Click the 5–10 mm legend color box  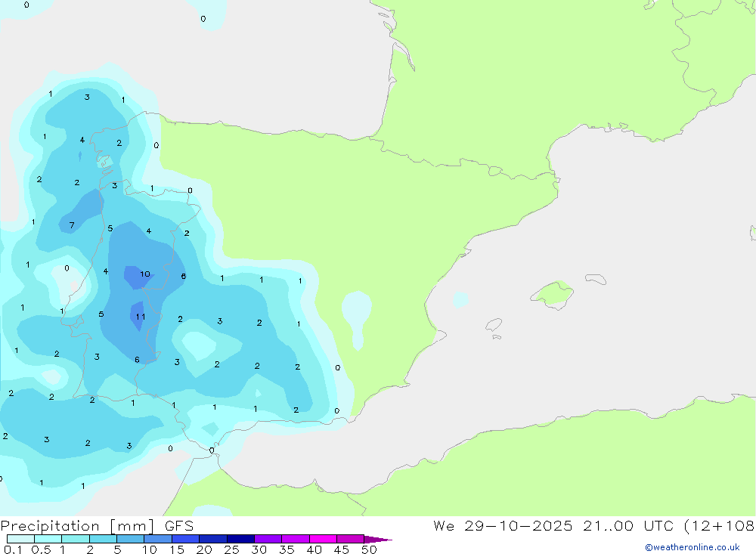pos(131,539)
